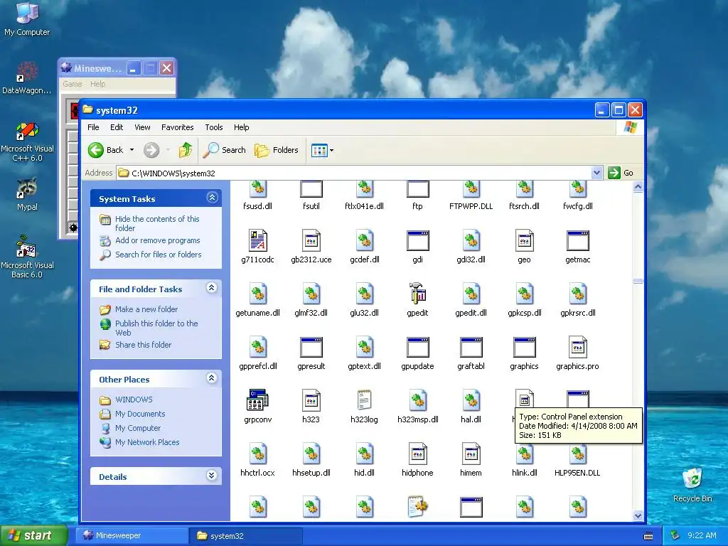Click the HLP95EN.DLL file icon

pyautogui.click(x=577, y=453)
